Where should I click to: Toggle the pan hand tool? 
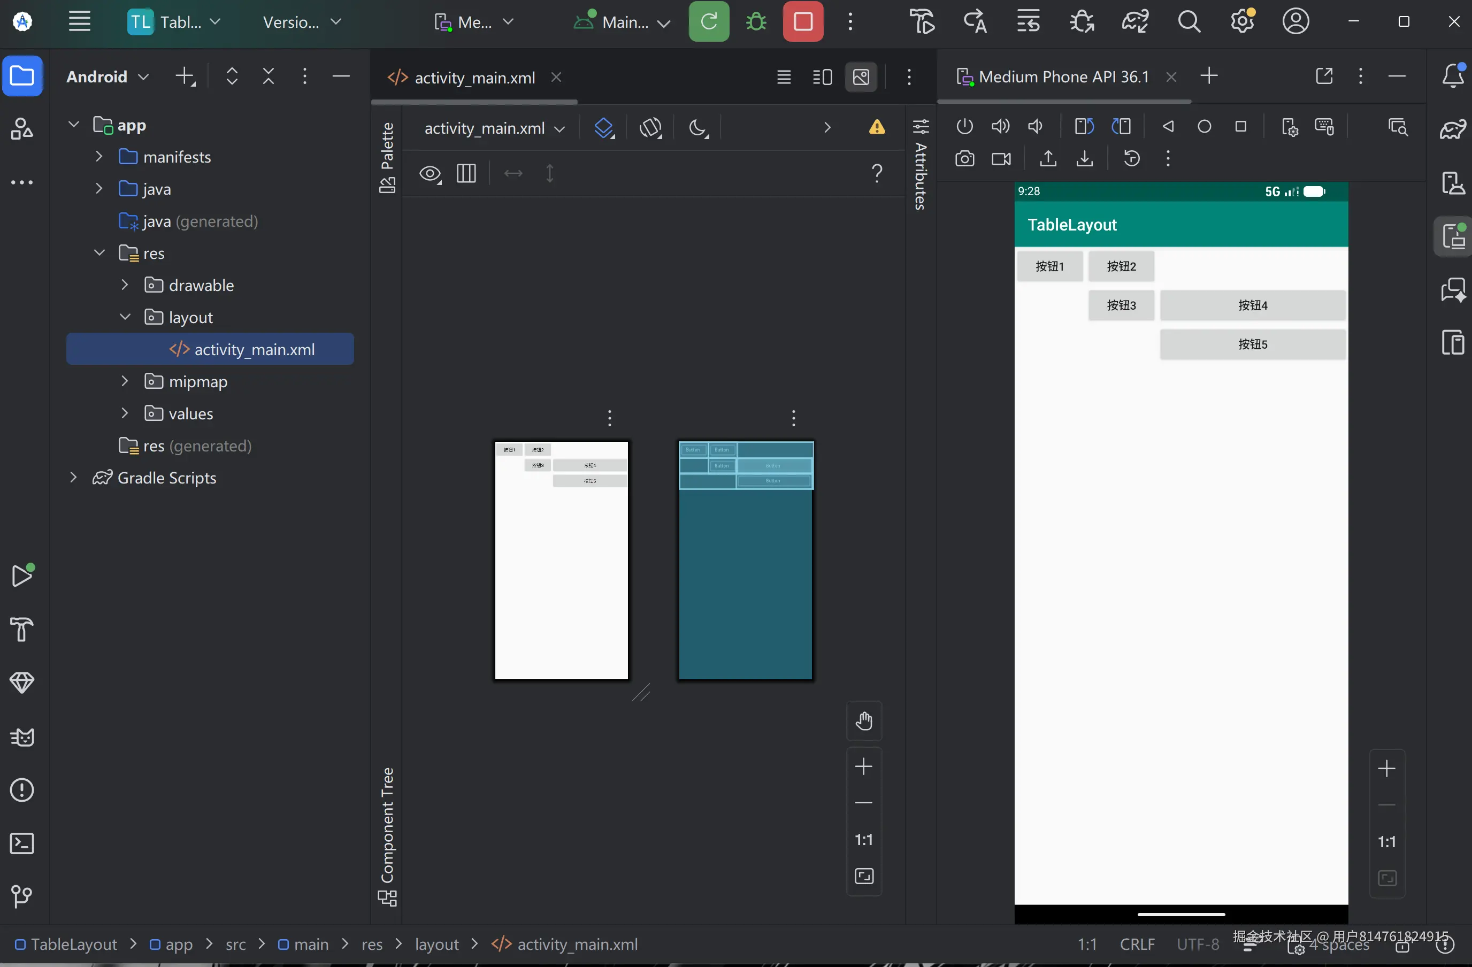point(863,721)
